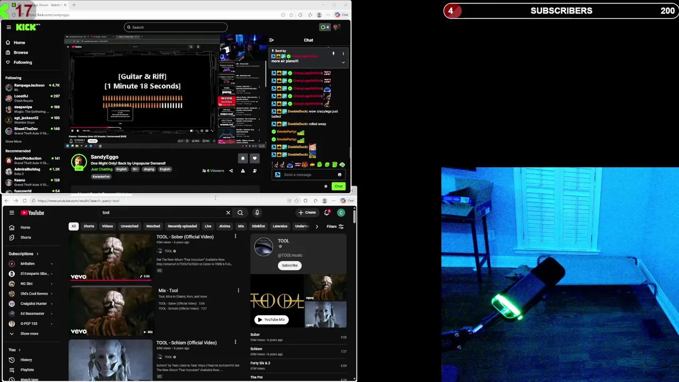Open YouTube hamburger guide menu
Image resolution: width=679 pixels, height=382 pixels.
(x=12, y=213)
